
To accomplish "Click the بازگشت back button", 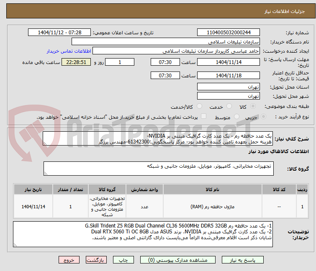I will [x=96, y=260].
